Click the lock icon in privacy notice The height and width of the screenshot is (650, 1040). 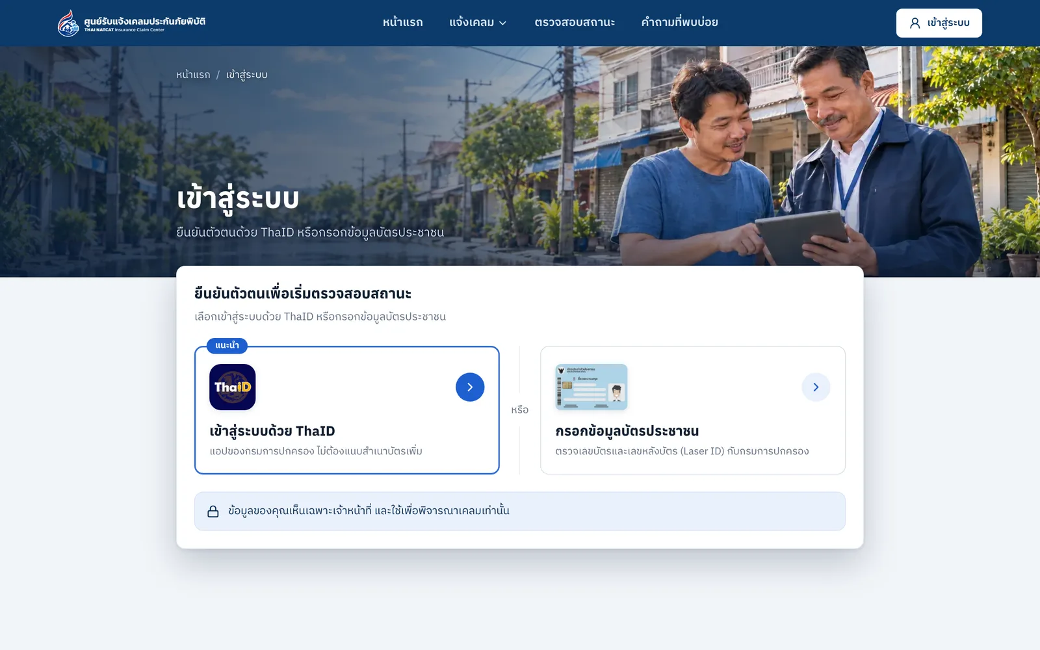pyautogui.click(x=213, y=512)
